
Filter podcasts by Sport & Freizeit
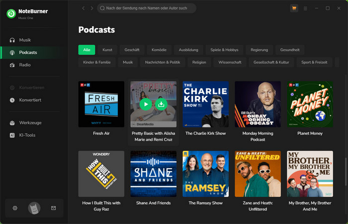click(314, 62)
